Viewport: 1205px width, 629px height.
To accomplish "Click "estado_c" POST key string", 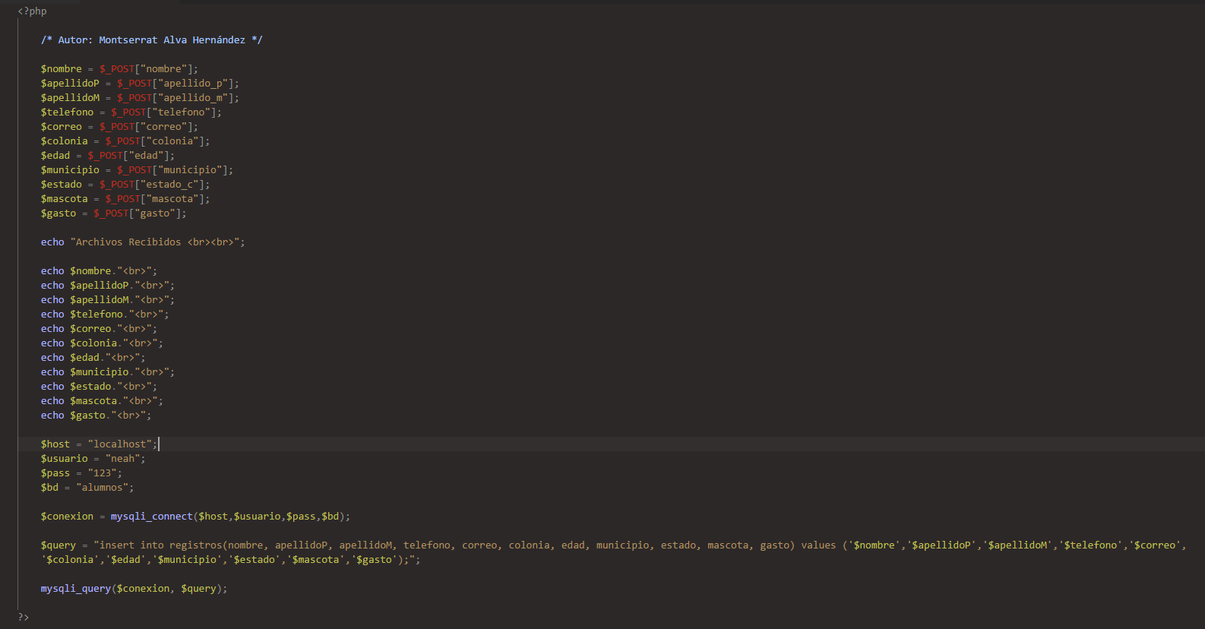I will (169, 185).
